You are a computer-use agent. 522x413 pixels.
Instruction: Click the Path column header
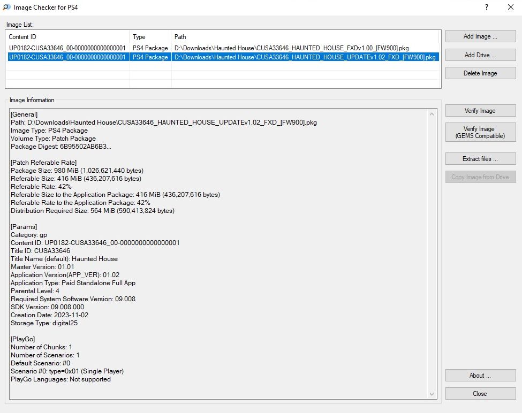(306, 37)
